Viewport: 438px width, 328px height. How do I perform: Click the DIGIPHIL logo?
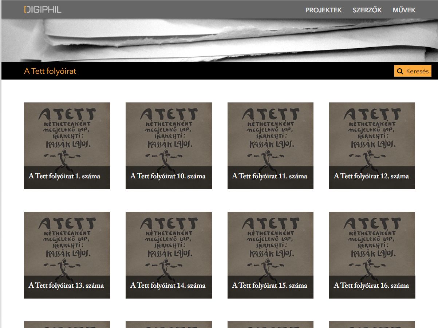(x=43, y=10)
